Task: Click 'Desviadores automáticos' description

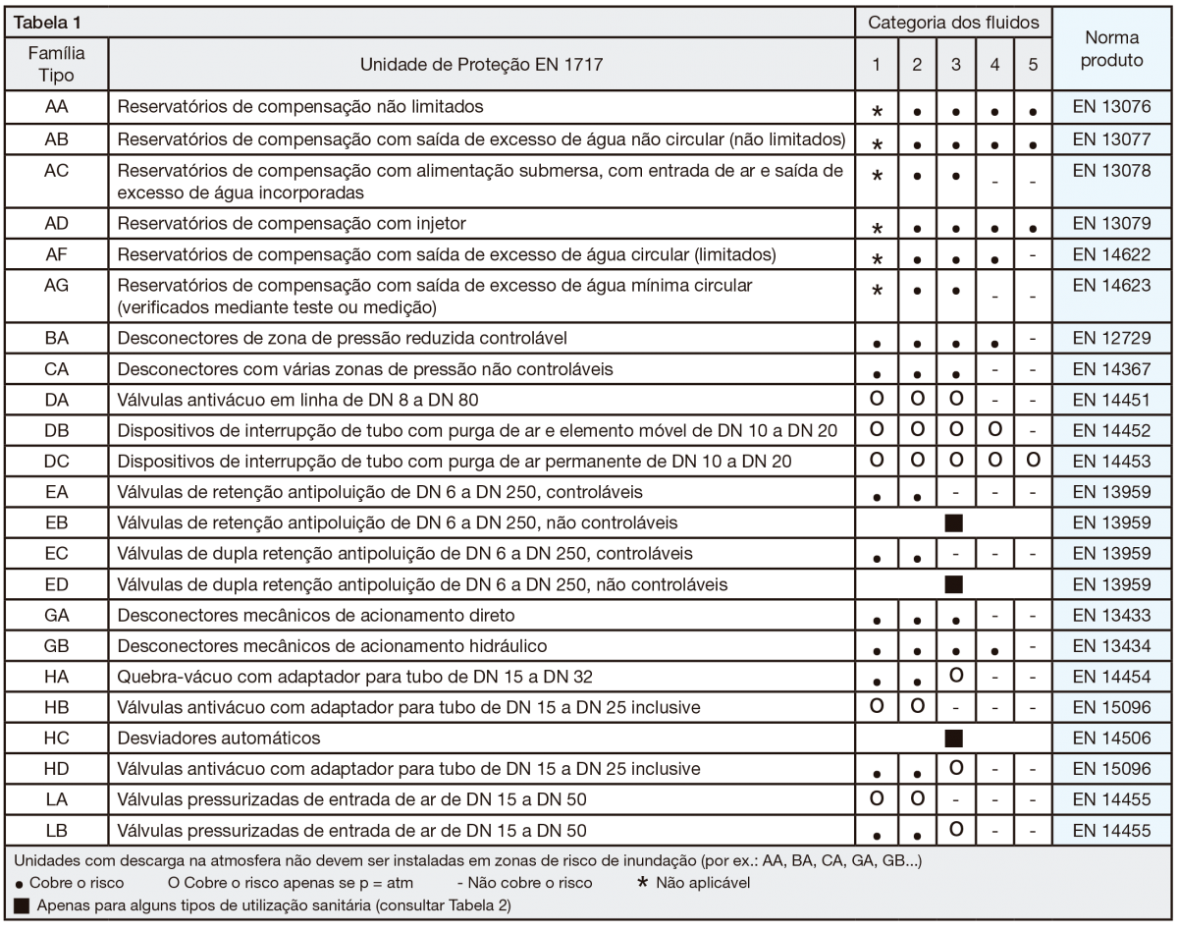Action: tap(217, 737)
